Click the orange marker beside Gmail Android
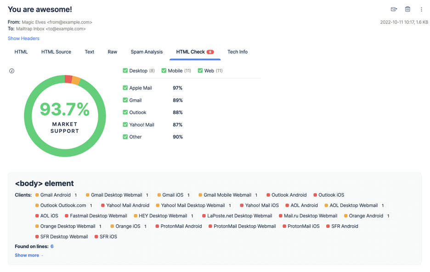Viewport: 430px width, 272px height. (37, 195)
